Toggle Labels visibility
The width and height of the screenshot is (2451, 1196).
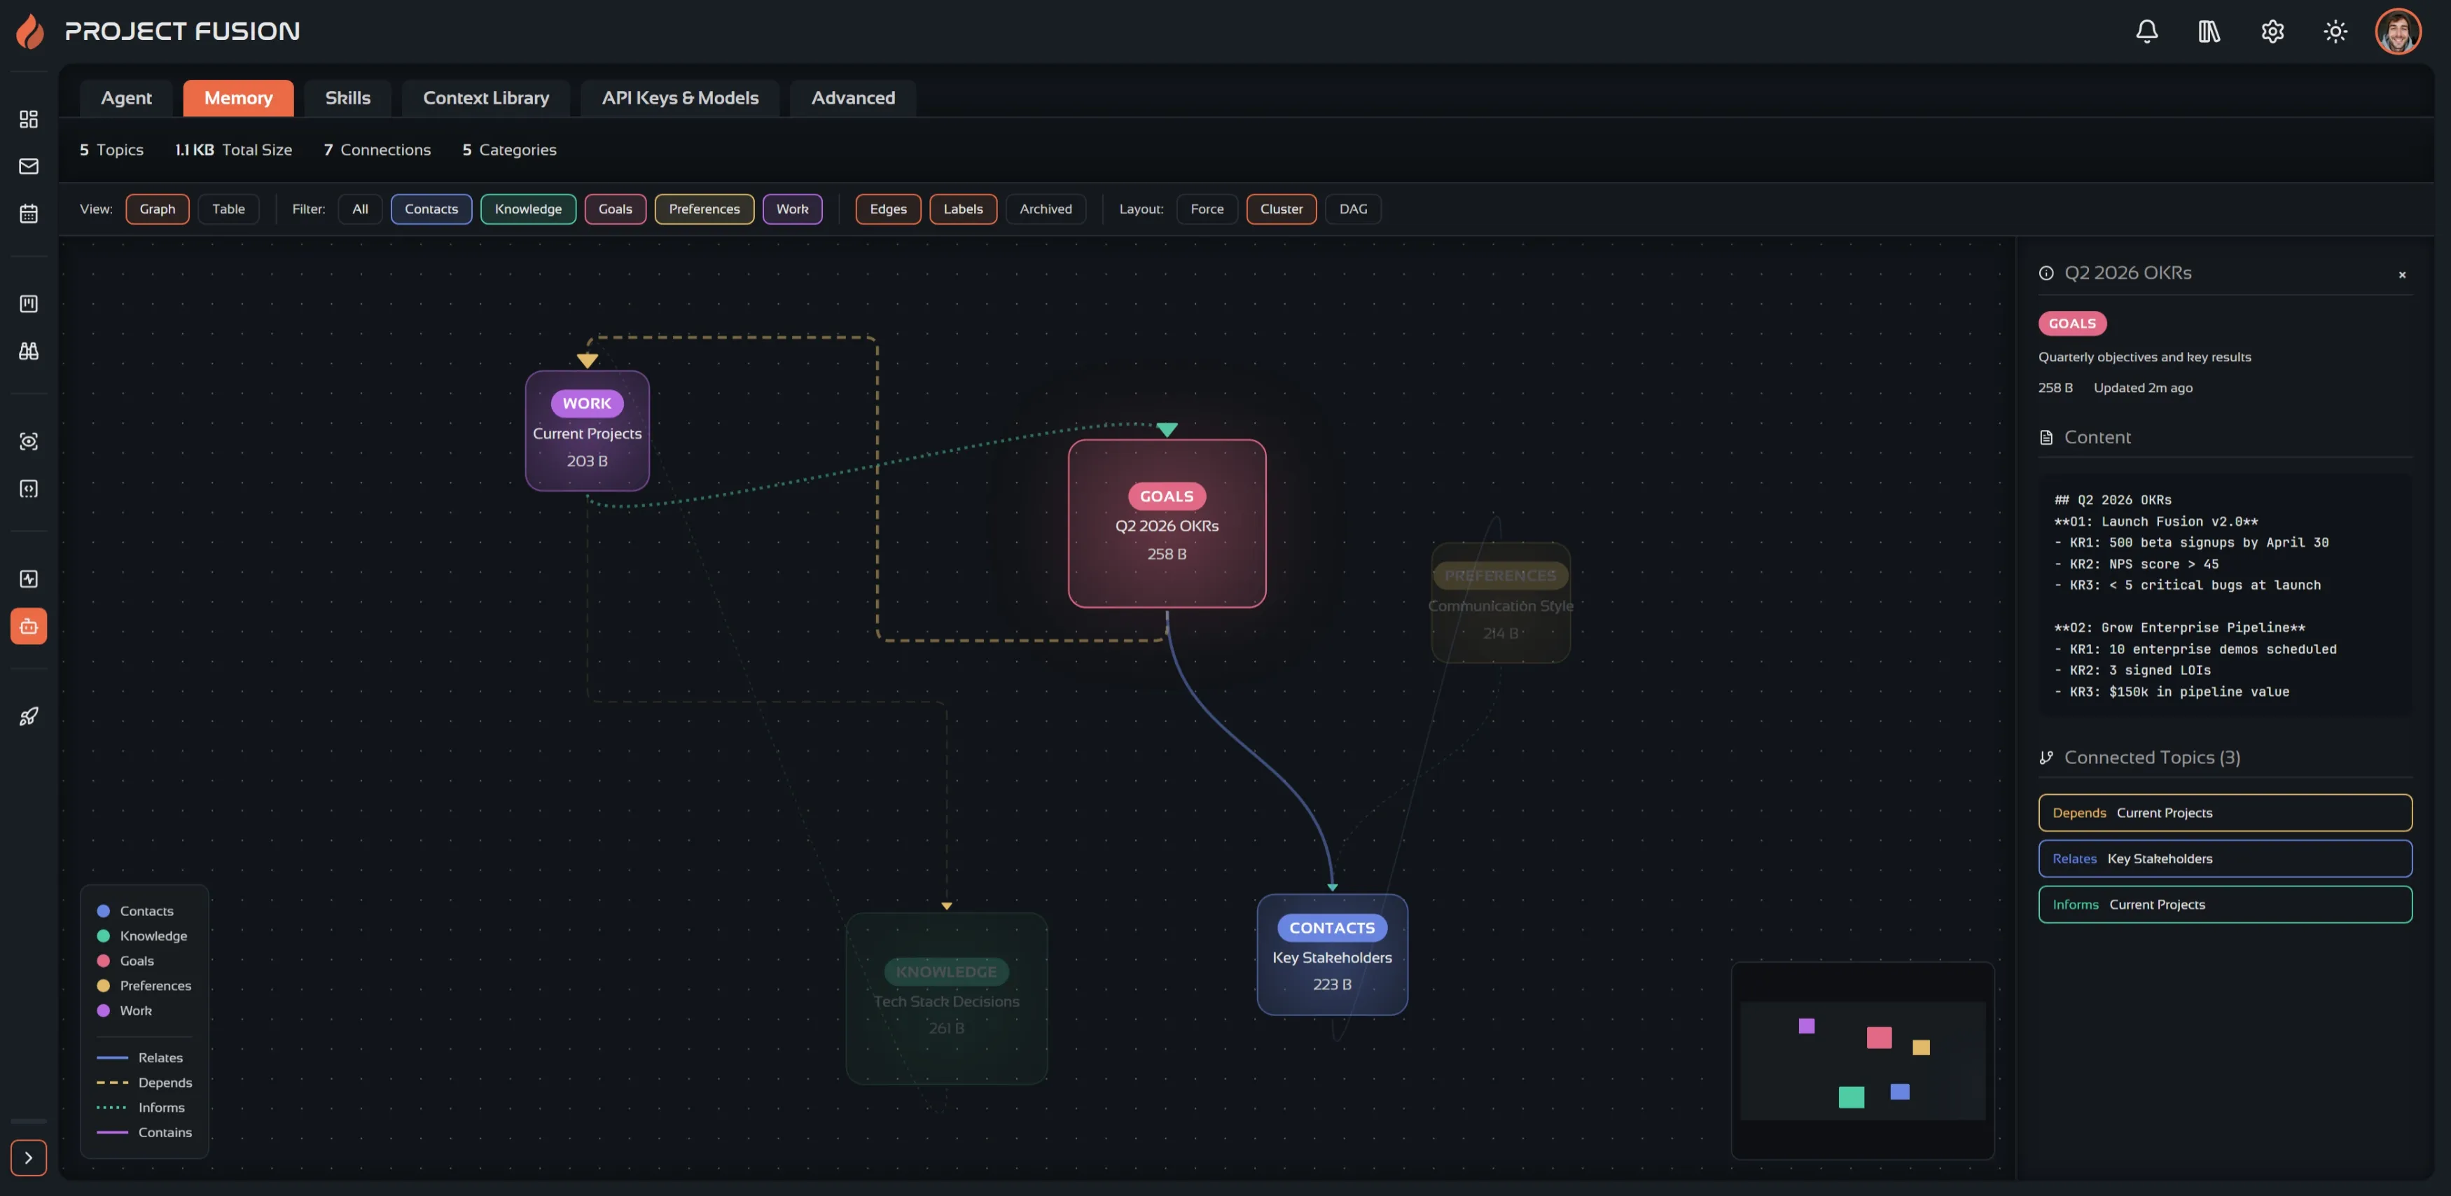point(963,209)
